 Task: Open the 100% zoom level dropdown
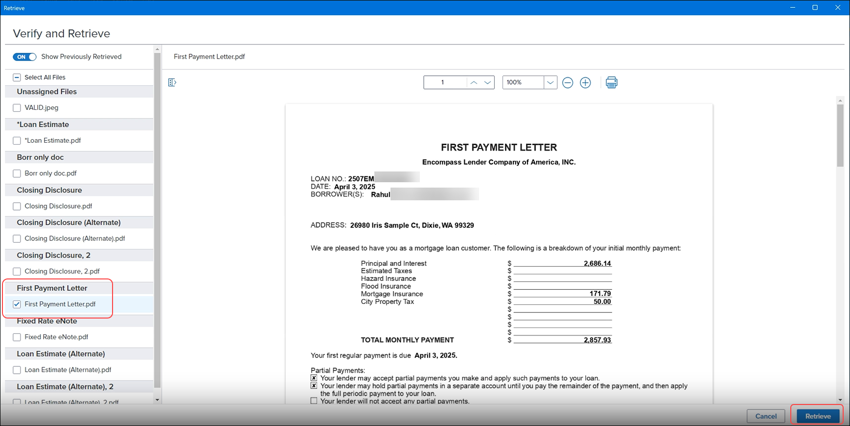[x=550, y=83]
